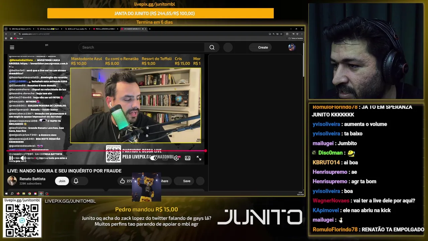
Task: Click the YouTube search magnifier button
Action: [212, 48]
